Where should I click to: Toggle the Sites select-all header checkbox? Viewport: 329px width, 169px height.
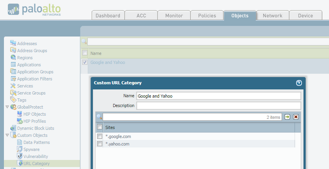(99, 127)
